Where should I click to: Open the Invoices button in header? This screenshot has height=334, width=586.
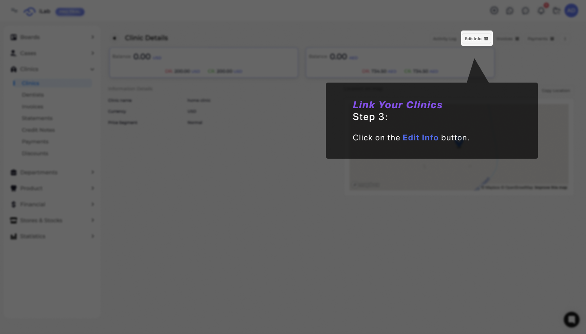point(507,39)
